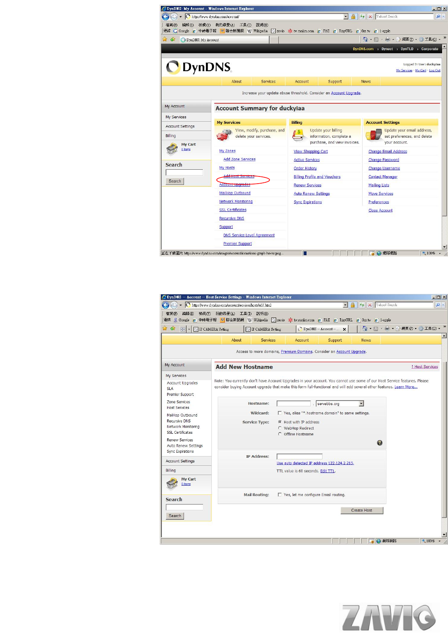Click the IP Address text field

pyautogui.click(x=299, y=456)
